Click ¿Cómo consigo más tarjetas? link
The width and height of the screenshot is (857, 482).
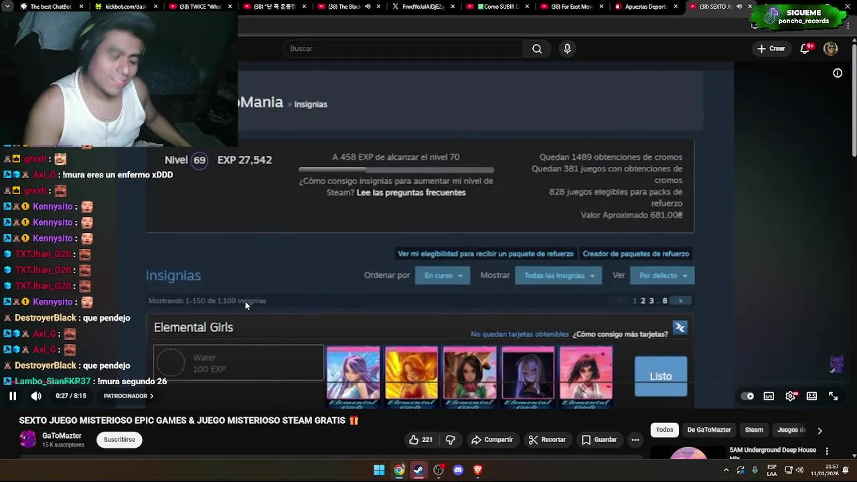click(x=620, y=334)
